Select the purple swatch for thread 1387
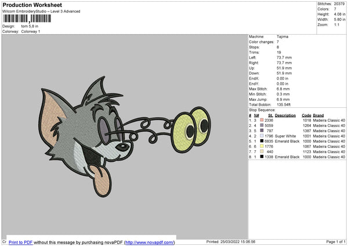This screenshot has height=246, width=348. (x=262, y=131)
